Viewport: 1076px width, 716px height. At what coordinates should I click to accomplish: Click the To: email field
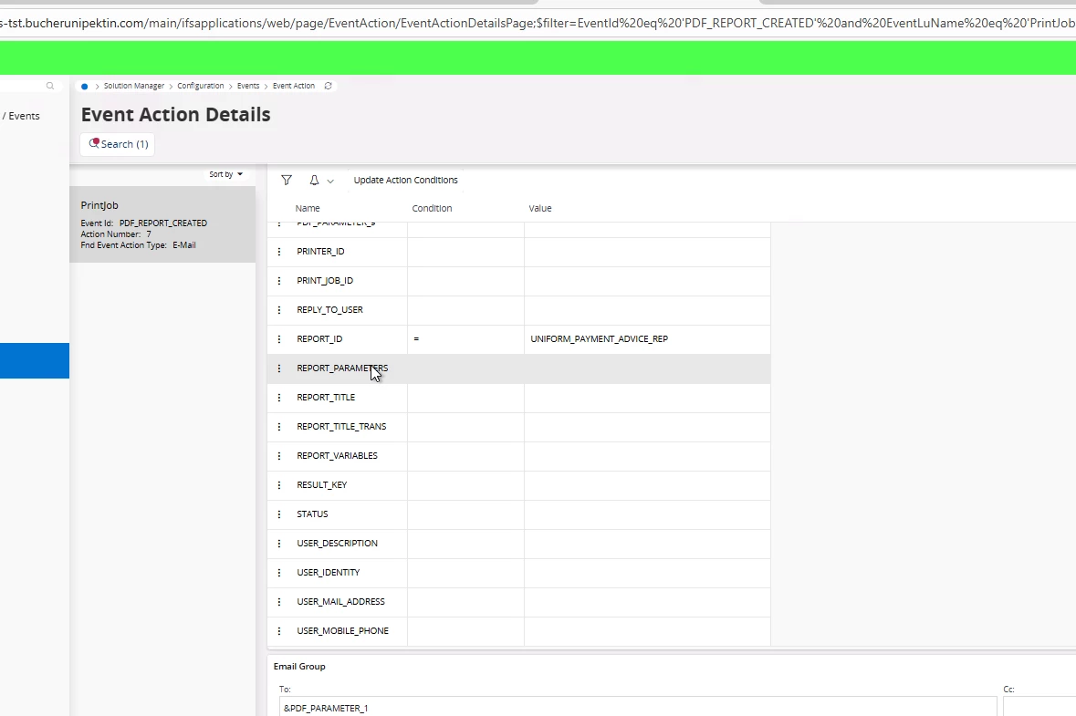pos(638,707)
